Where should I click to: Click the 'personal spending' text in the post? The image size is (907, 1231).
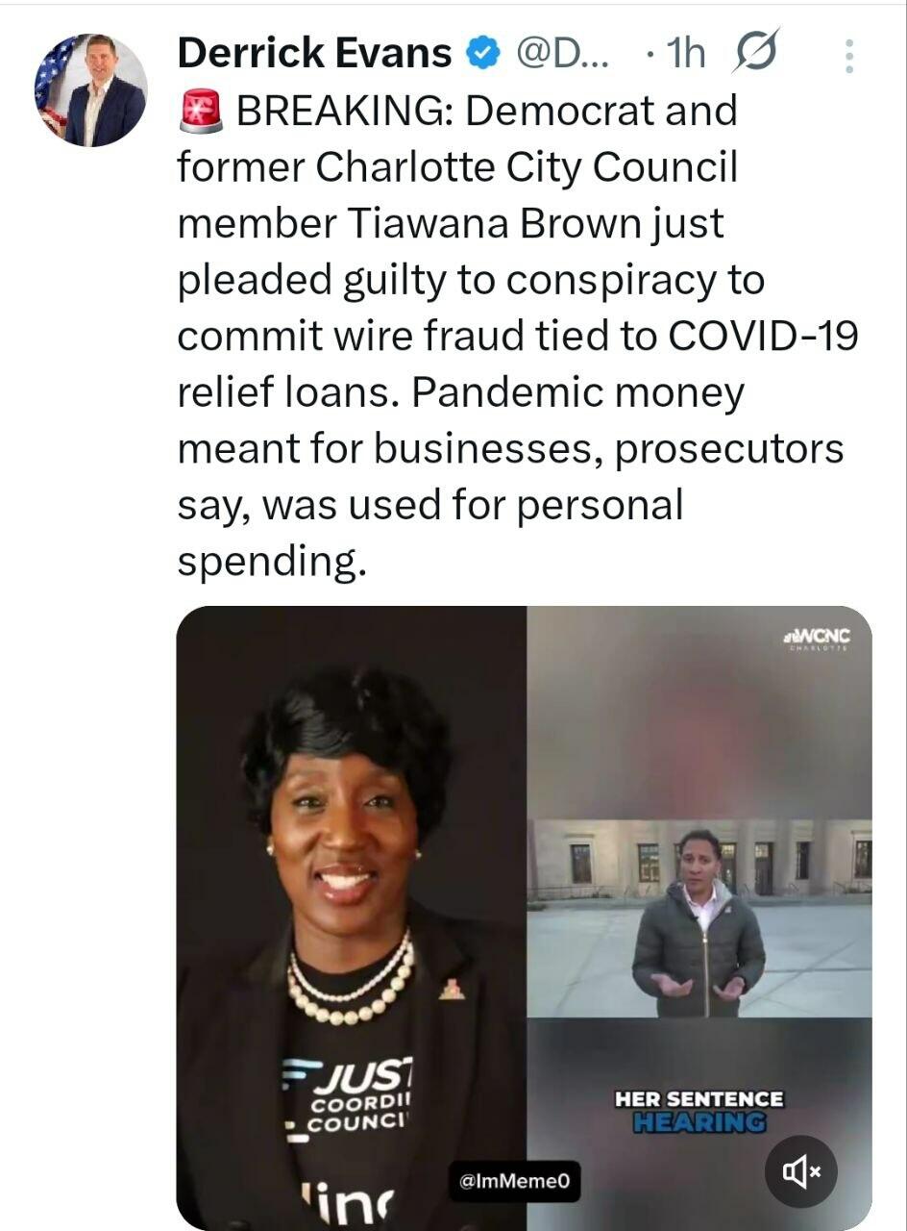pyautogui.click(x=429, y=534)
